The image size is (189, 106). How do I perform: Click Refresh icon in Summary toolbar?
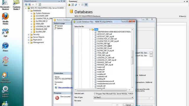(x=72, y=5)
